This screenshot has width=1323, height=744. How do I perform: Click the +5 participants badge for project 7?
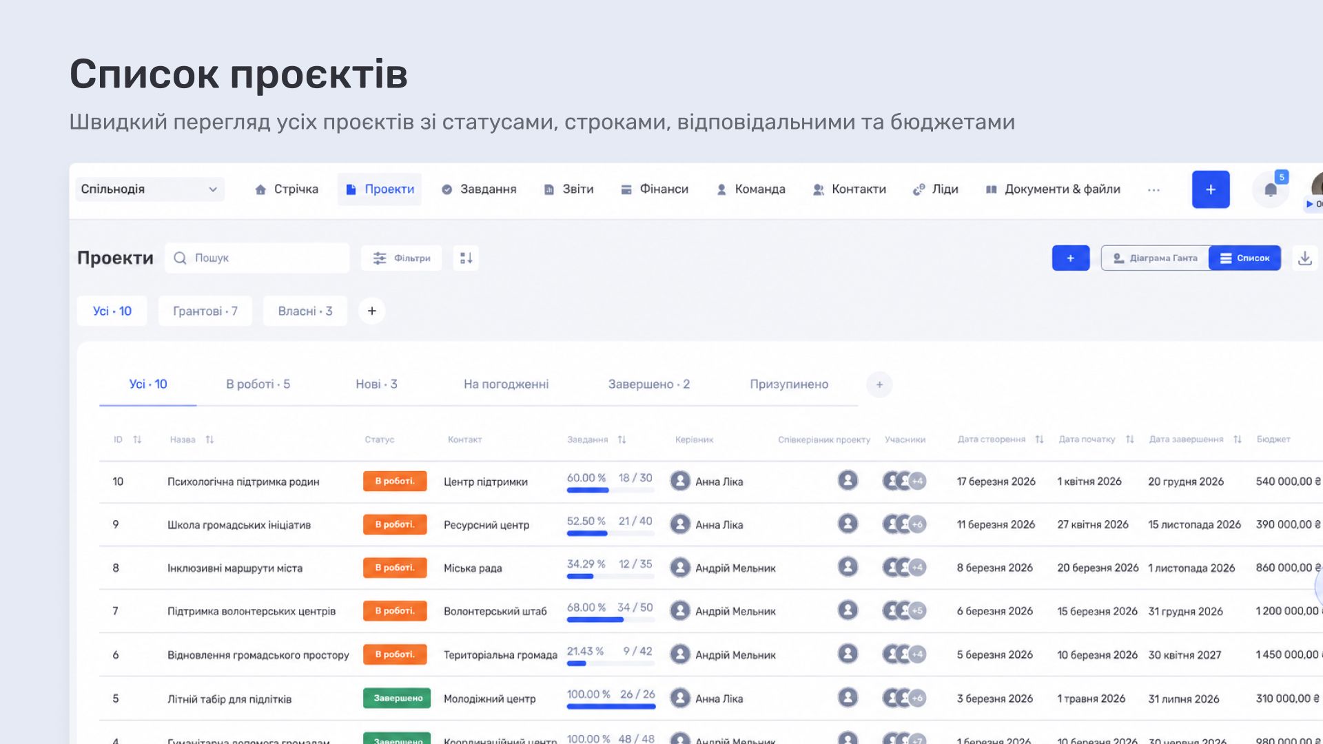tap(917, 610)
